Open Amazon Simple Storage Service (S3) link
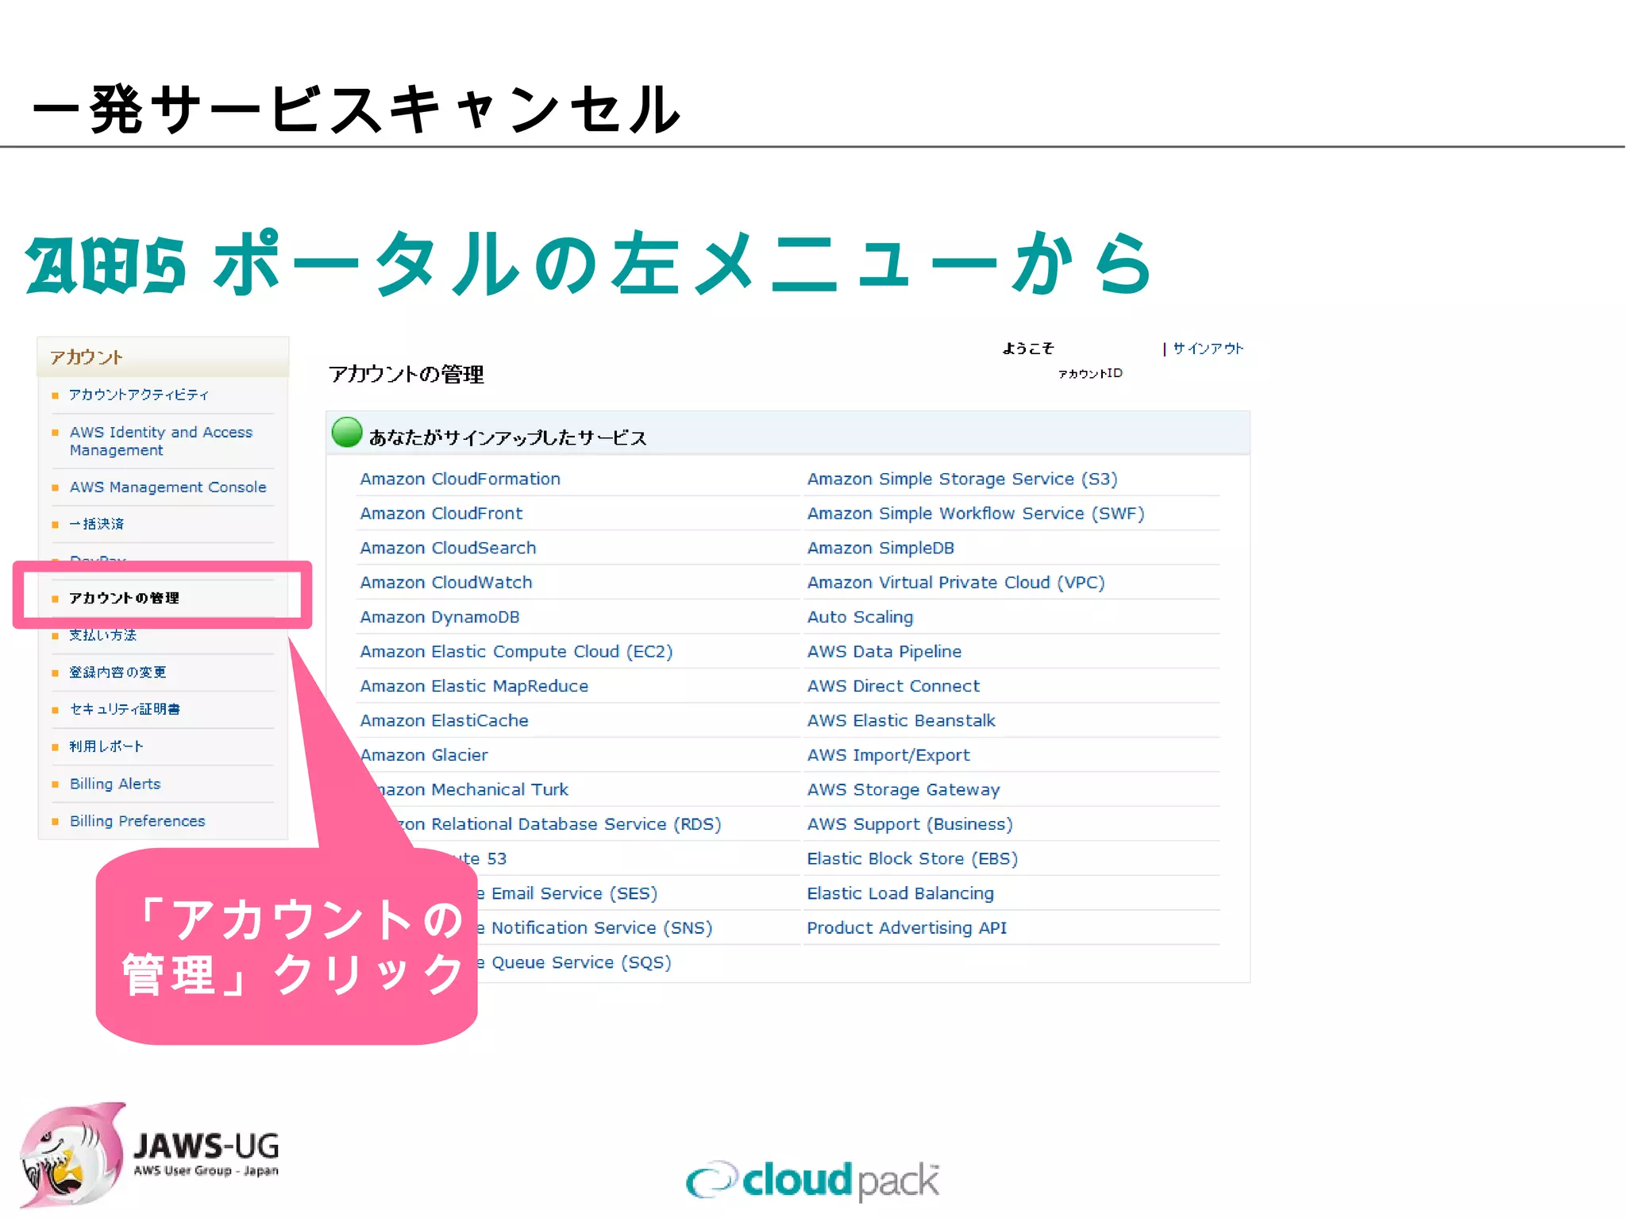 (962, 479)
